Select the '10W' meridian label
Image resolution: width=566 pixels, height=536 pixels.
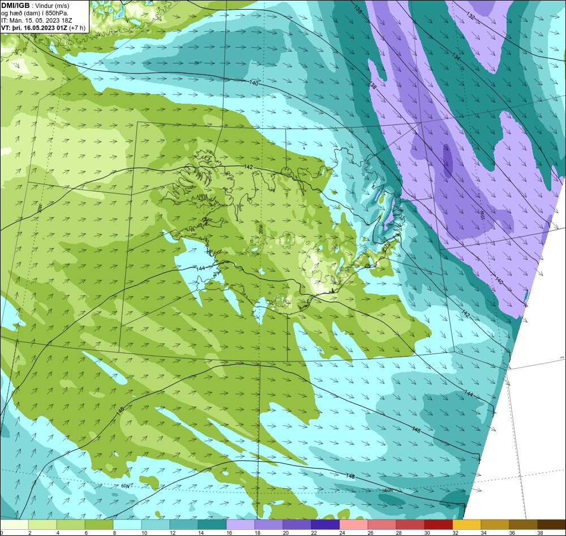click(x=483, y=215)
